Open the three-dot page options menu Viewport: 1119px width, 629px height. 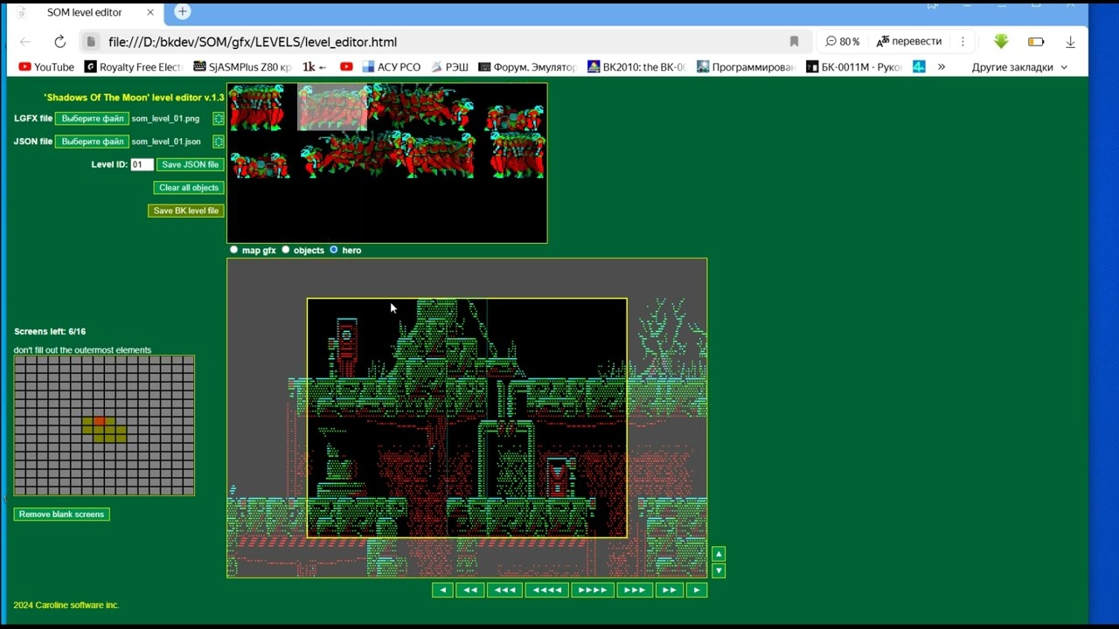click(x=963, y=42)
